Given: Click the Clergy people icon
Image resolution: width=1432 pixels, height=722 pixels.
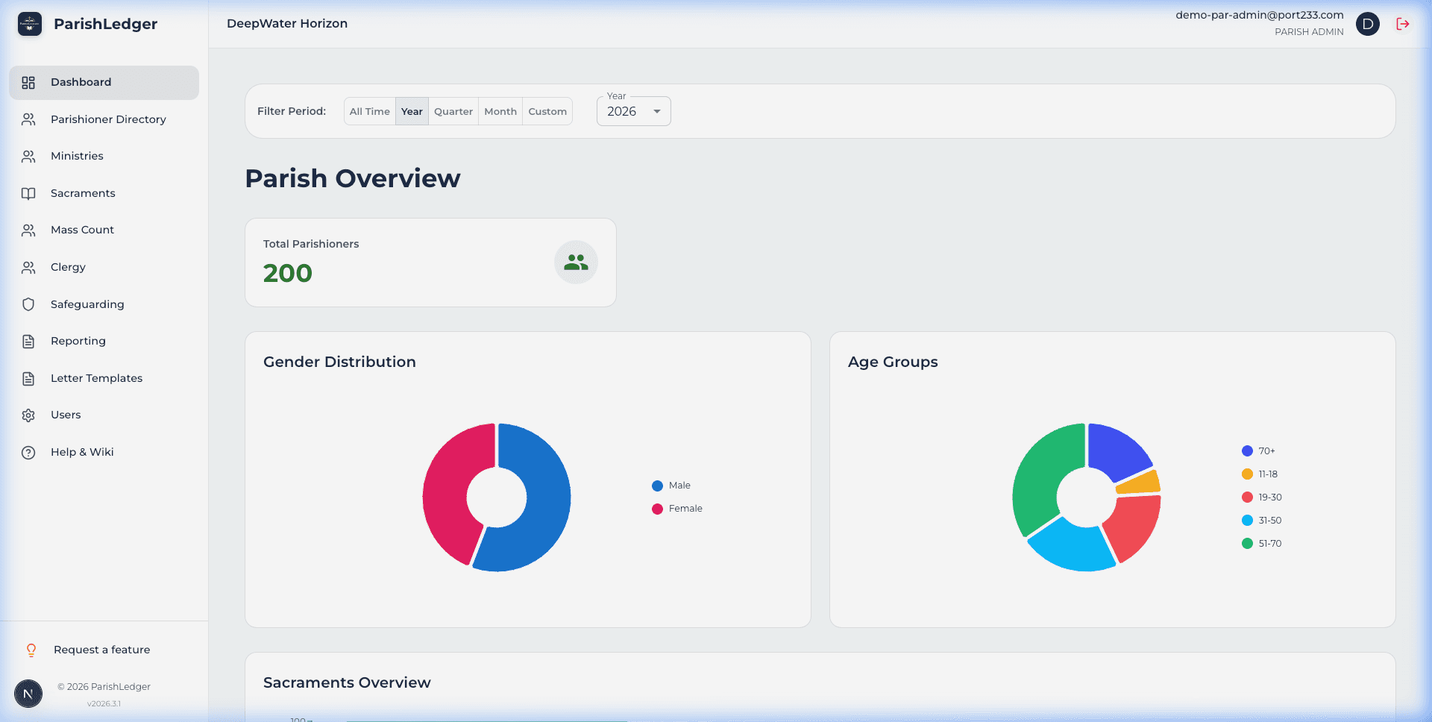Looking at the screenshot, I should click(x=28, y=267).
